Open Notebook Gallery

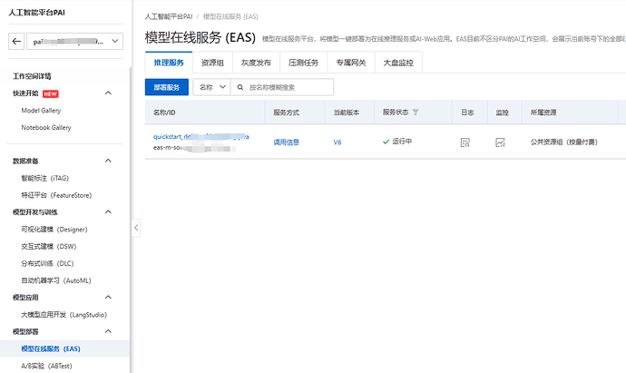tap(46, 127)
